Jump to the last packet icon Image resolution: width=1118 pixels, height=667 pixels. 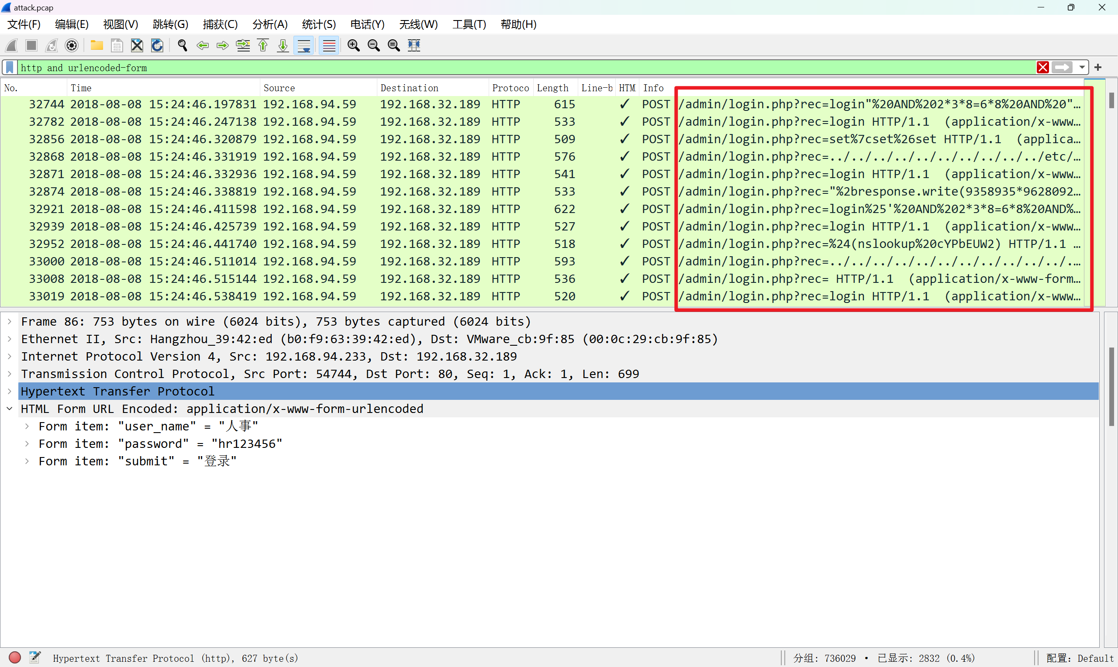[283, 45]
